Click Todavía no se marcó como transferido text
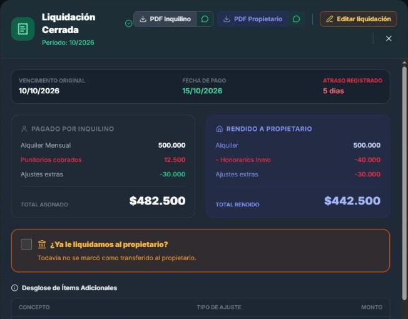Viewport: 408px width, 319px height. pos(117,258)
